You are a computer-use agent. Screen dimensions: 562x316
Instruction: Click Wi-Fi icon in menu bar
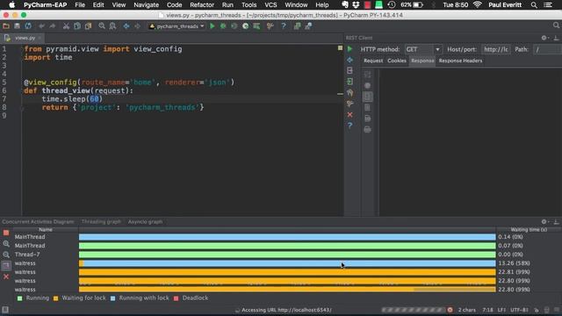[478, 5]
